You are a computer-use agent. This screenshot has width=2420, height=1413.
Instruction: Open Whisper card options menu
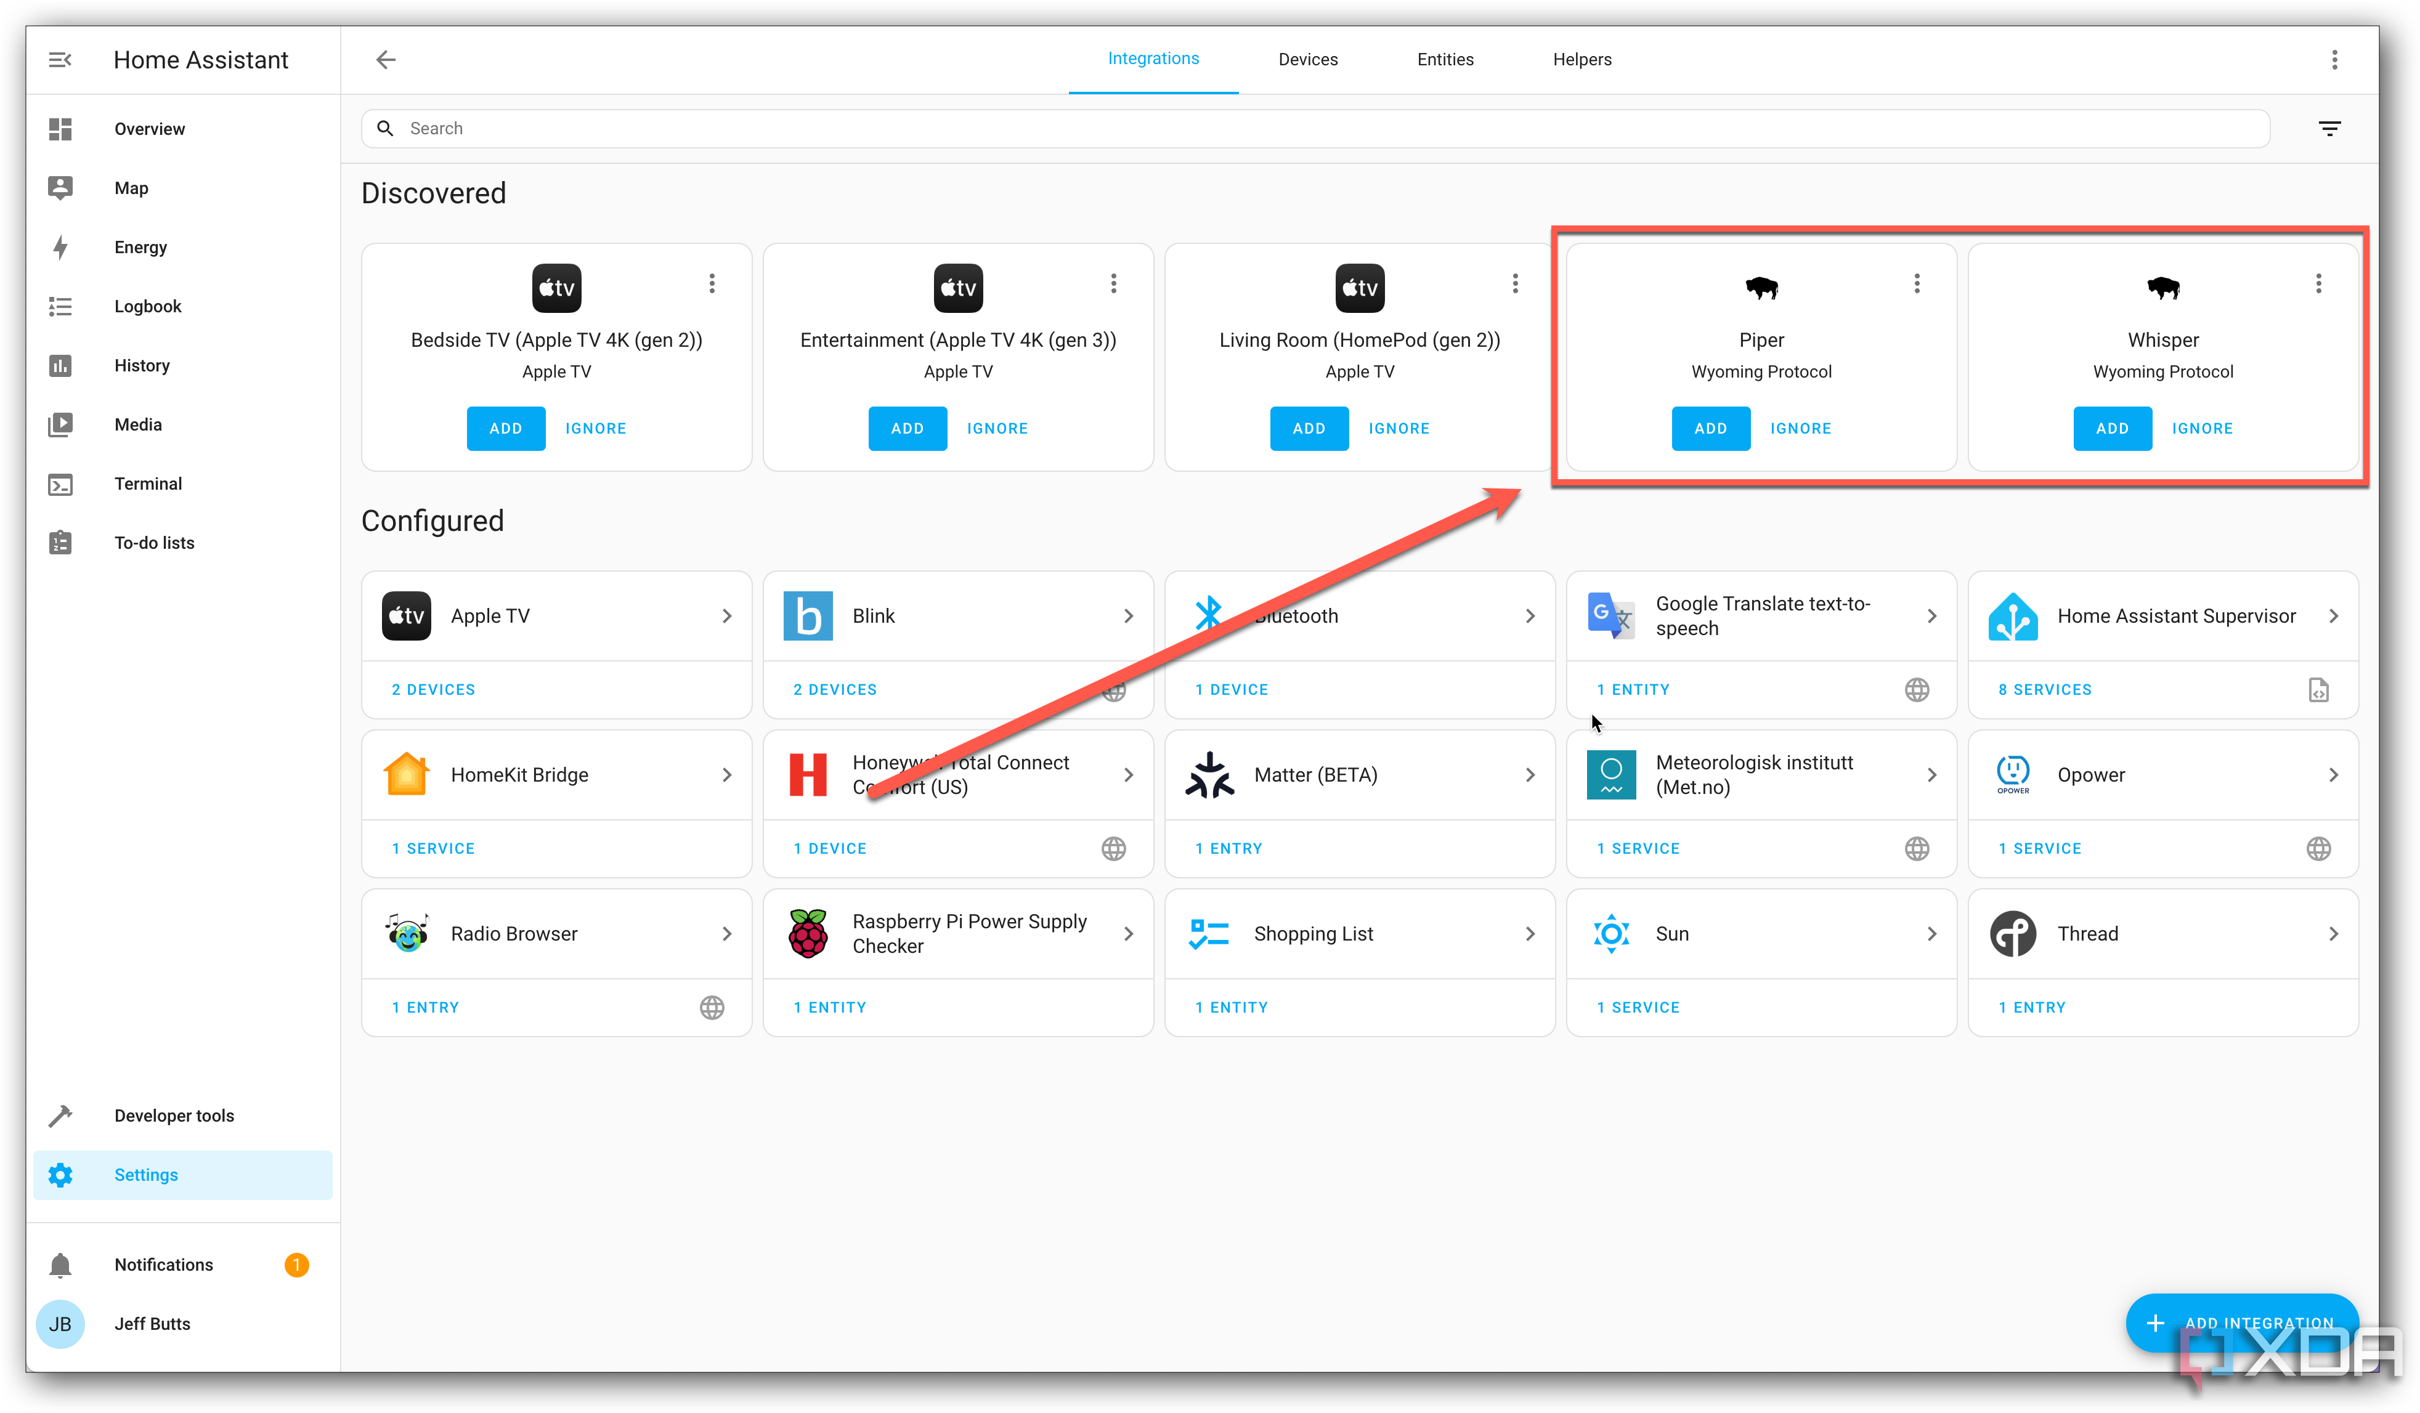(x=2317, y=283)
